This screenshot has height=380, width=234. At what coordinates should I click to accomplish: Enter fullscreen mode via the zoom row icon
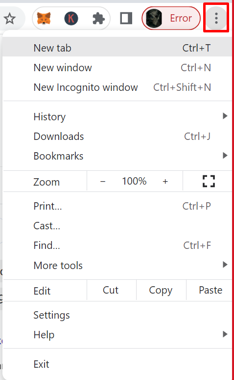point(209,181)
